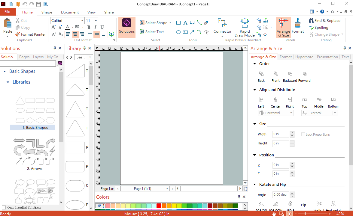Screen dimensions: 353x216
Task: Switch to the Document ribbon tab
Action: pyautogui.click(x=70, y=12)
